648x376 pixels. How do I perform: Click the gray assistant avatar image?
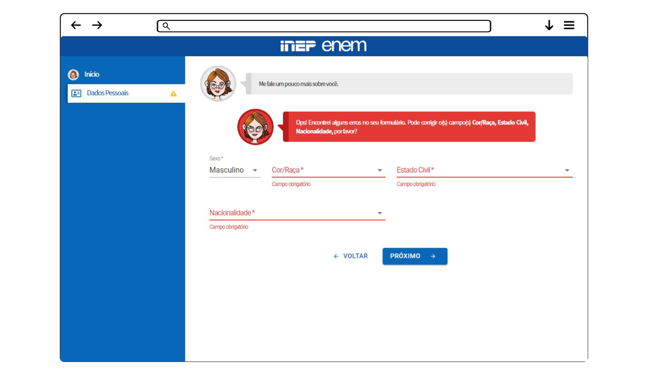click(x=218, y=84)
